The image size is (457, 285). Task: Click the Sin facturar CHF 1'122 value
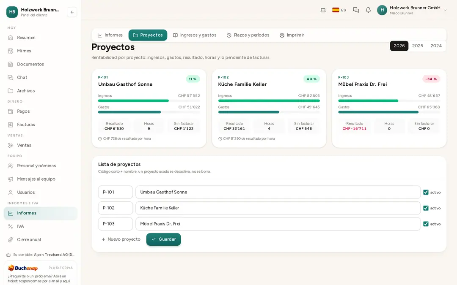pos(184,128)
